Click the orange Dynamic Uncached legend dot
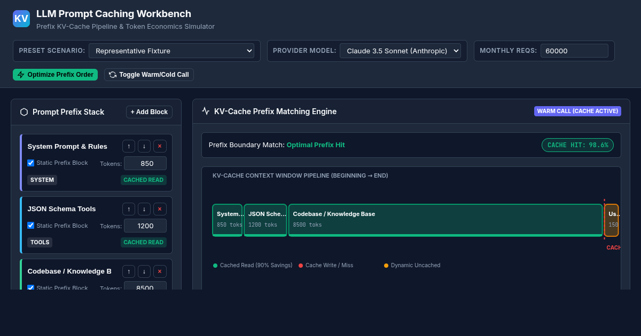Image resolution: width=641 pixels, height=336 pixels. pyautogui.click(x=386, y=266)
